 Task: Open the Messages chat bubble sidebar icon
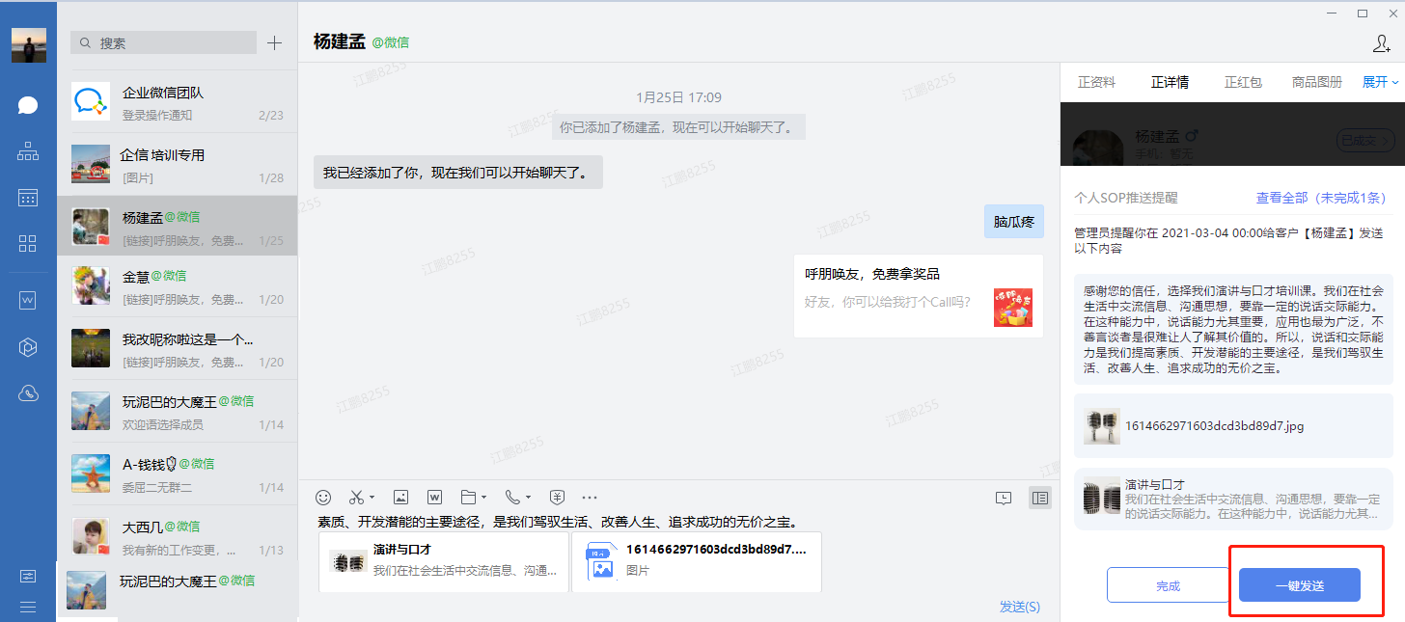click(x=28, y=105)
